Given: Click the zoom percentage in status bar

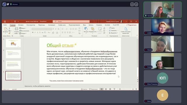Looking at the screenshot, I should [133, 89].
